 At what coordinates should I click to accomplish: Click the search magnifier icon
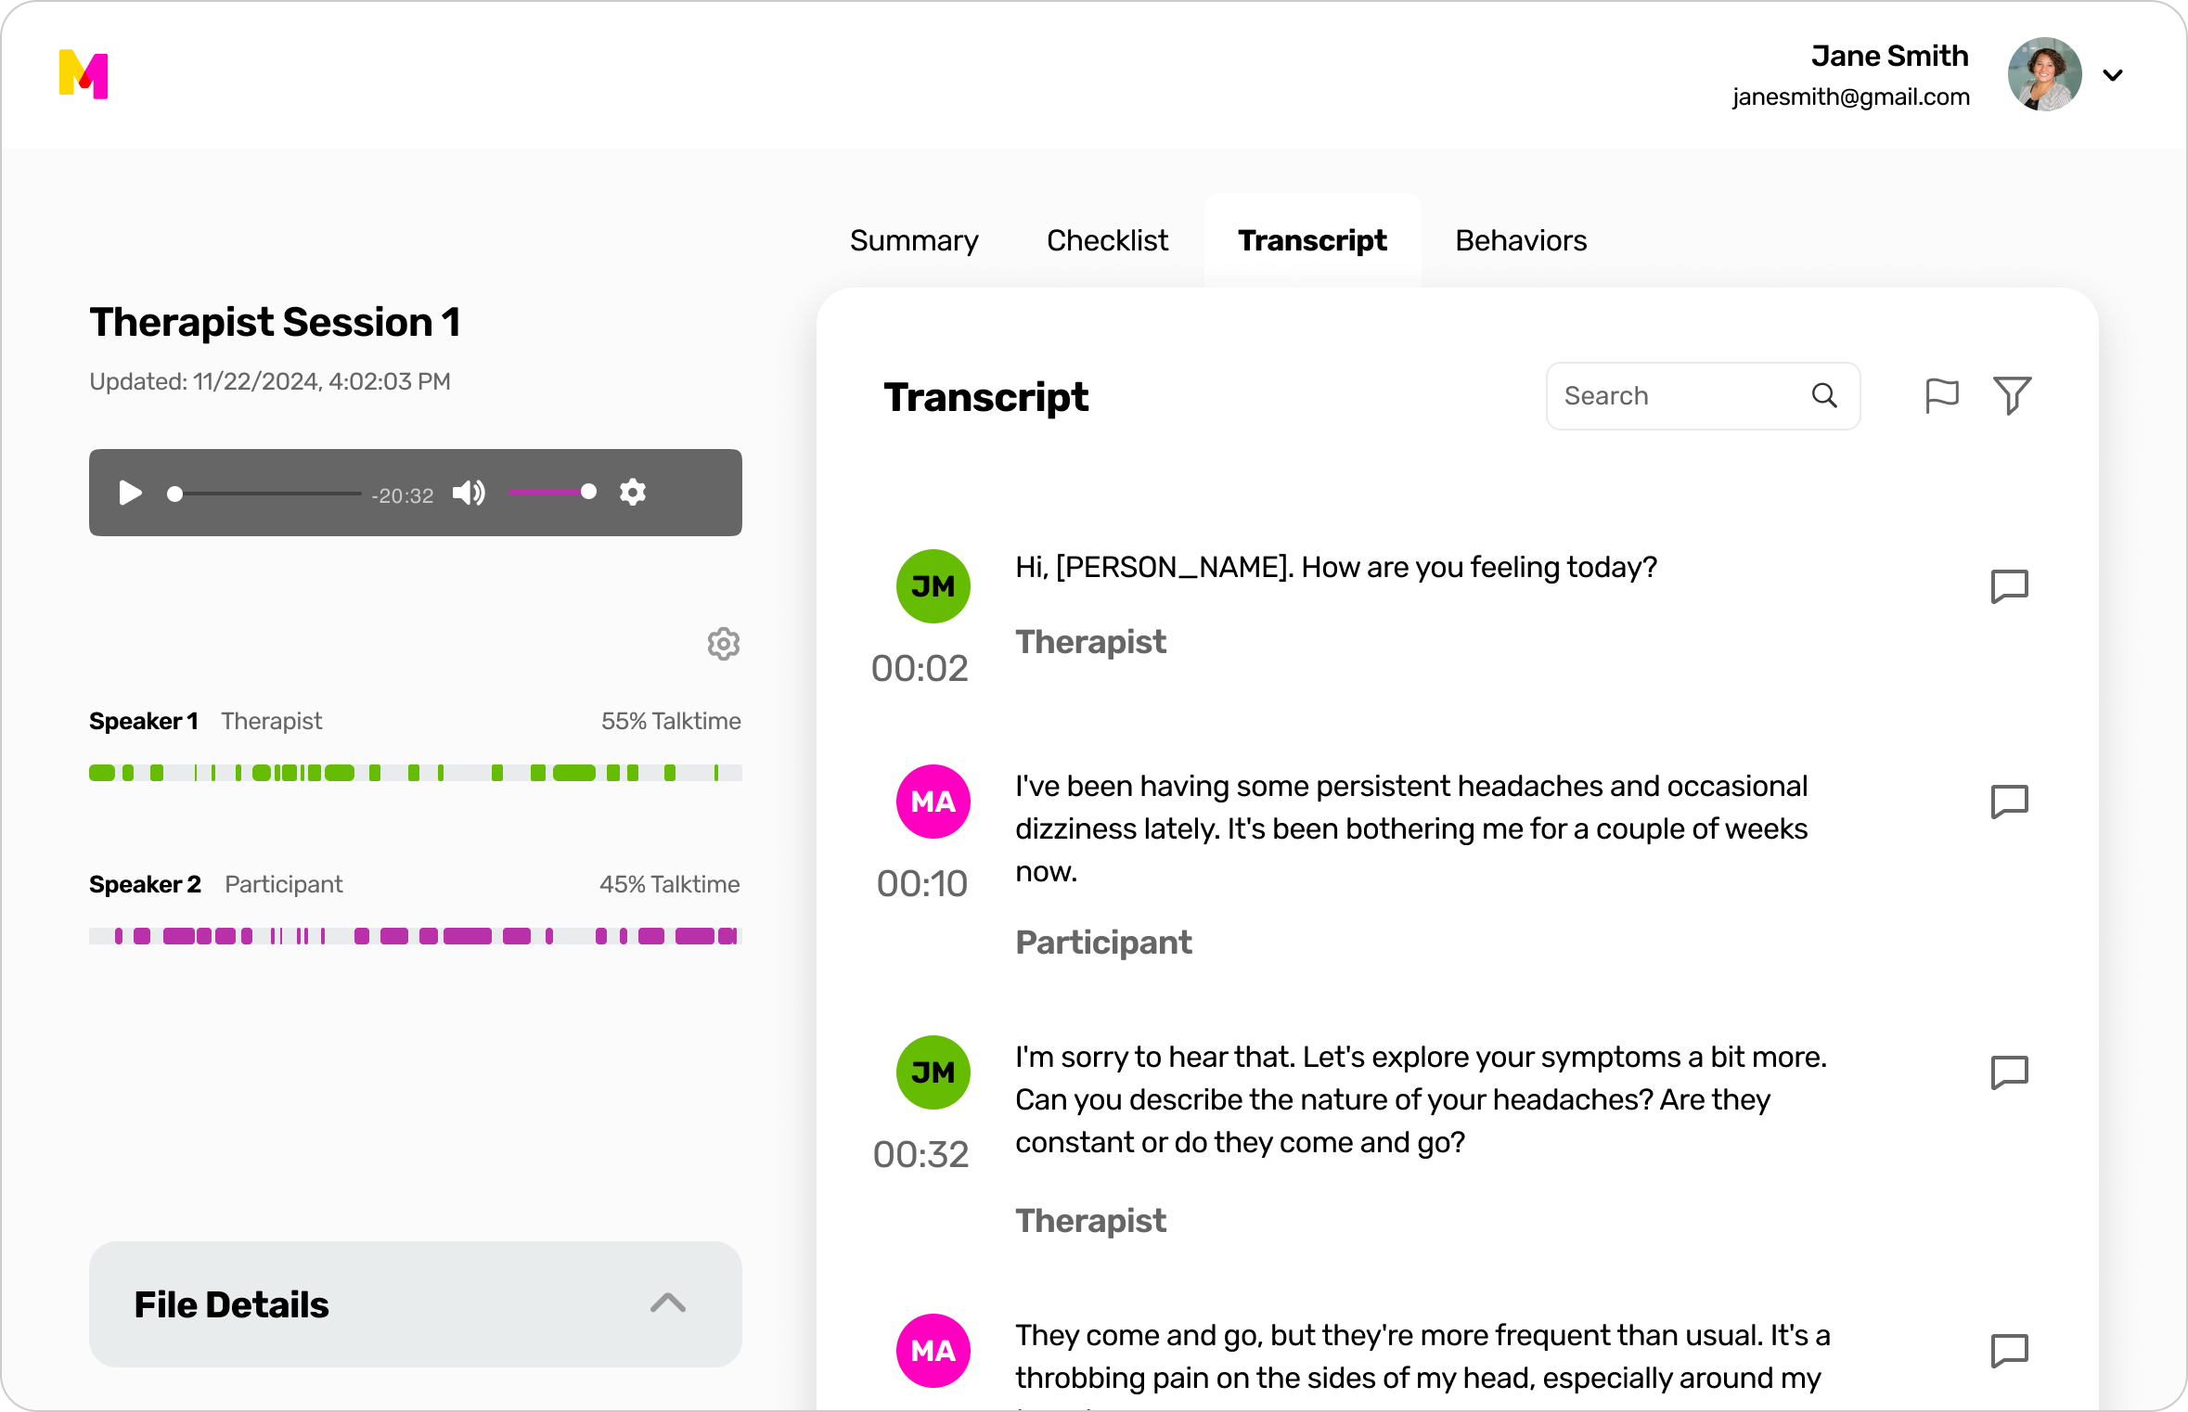tap(1824, 395)
